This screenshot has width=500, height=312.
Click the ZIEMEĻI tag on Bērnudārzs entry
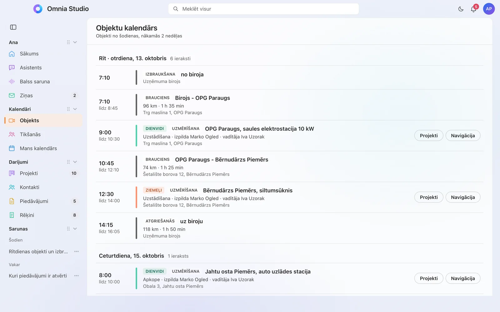point(154,190)
